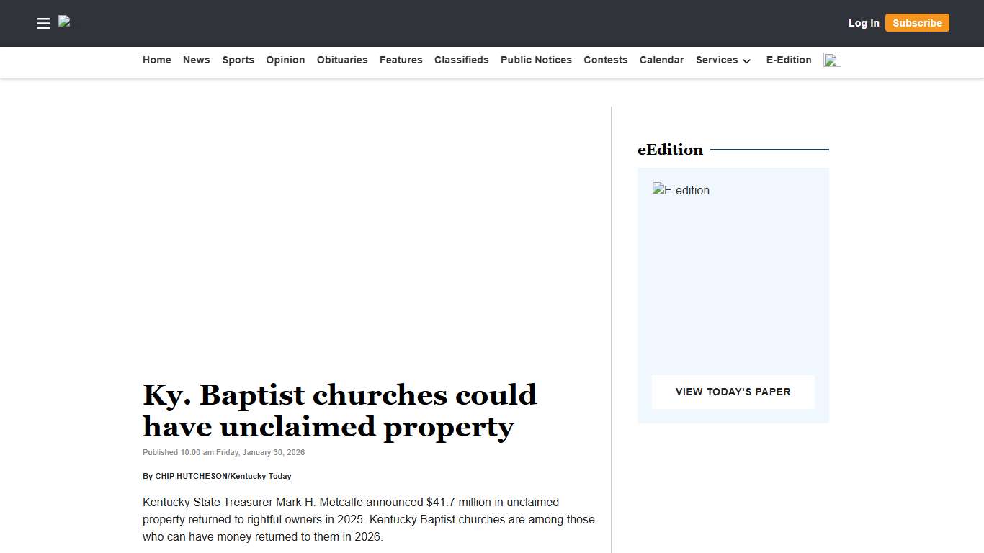
Task: Open the News section
Action: pos(196,60)
